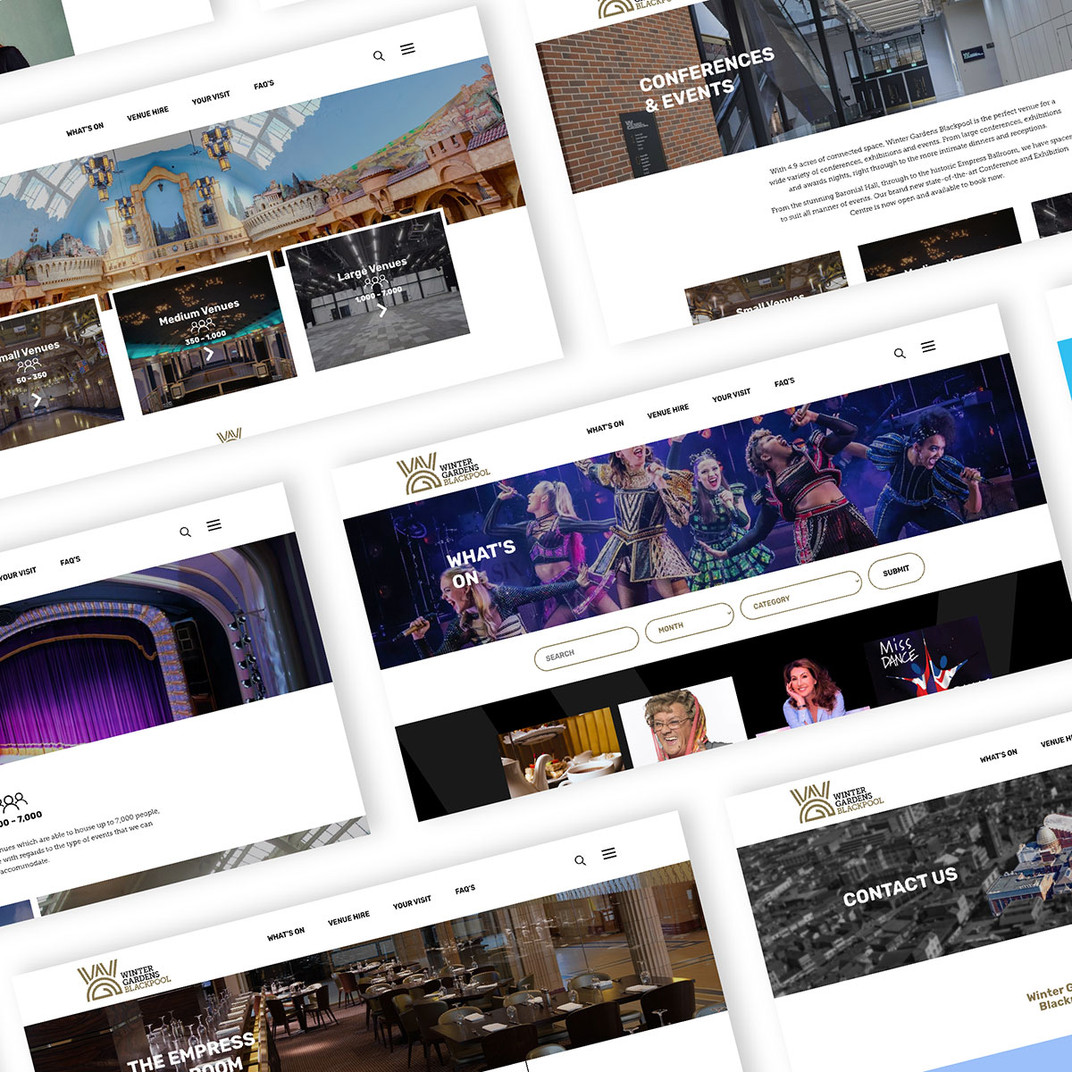This screenshot has width=1072, height=1072.
Task: Click the arrow on the Large Venues card
Action: [382, 311]
